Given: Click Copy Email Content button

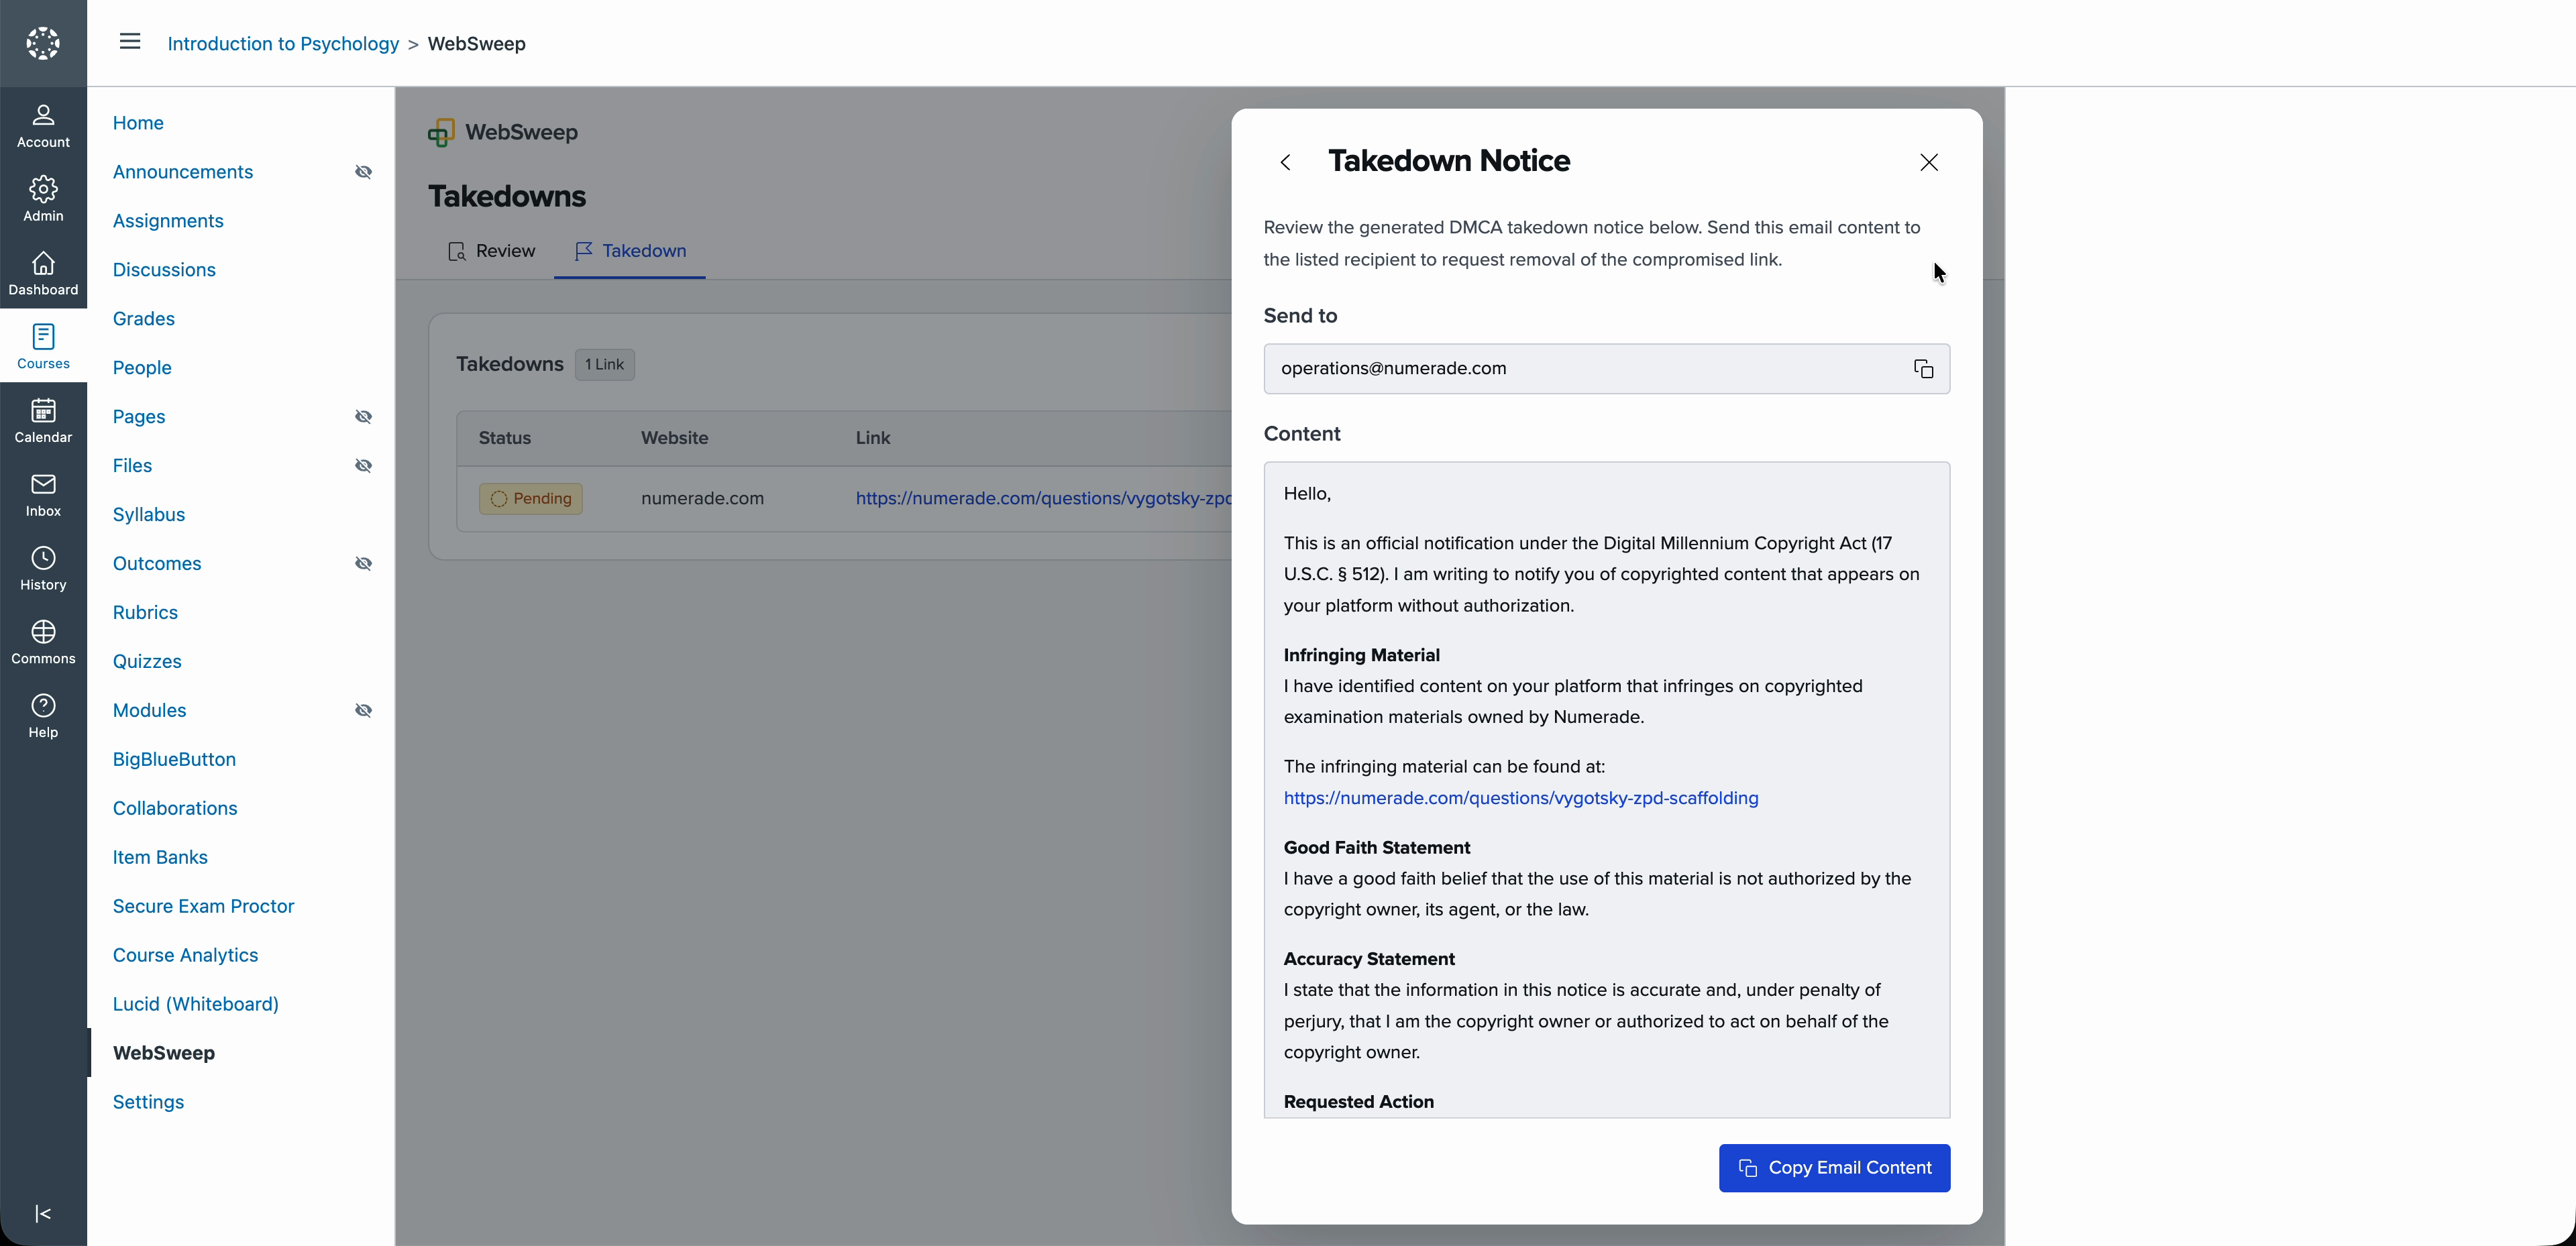Looking at the screenshot, I should click(x=1834, y=1168).
